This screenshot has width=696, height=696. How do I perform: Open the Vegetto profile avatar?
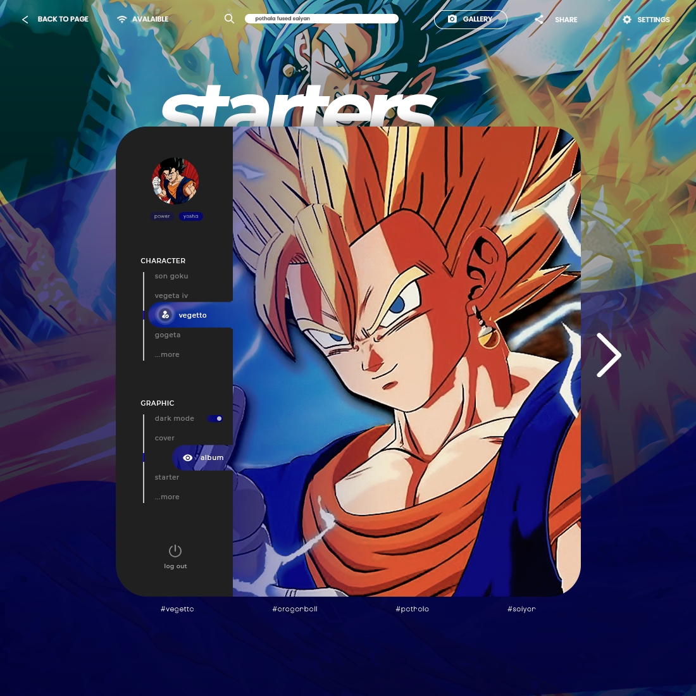pyautogui.click(x=175, y=181)
